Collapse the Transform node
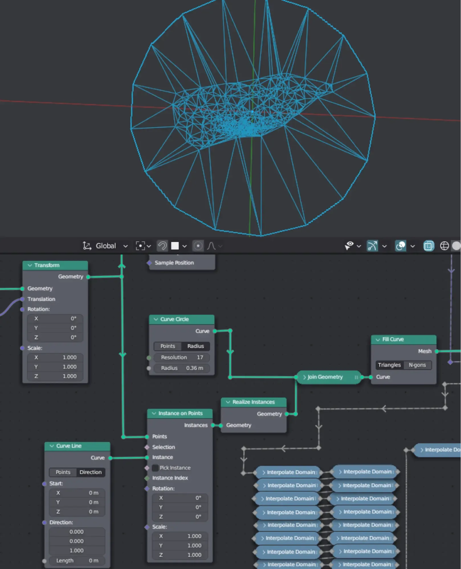Screen dimensions: 461x569 pos(30,265)
